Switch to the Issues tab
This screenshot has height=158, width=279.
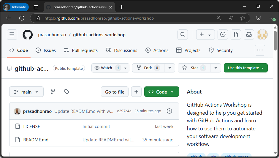pyautogui.click(x=46, y=50)
